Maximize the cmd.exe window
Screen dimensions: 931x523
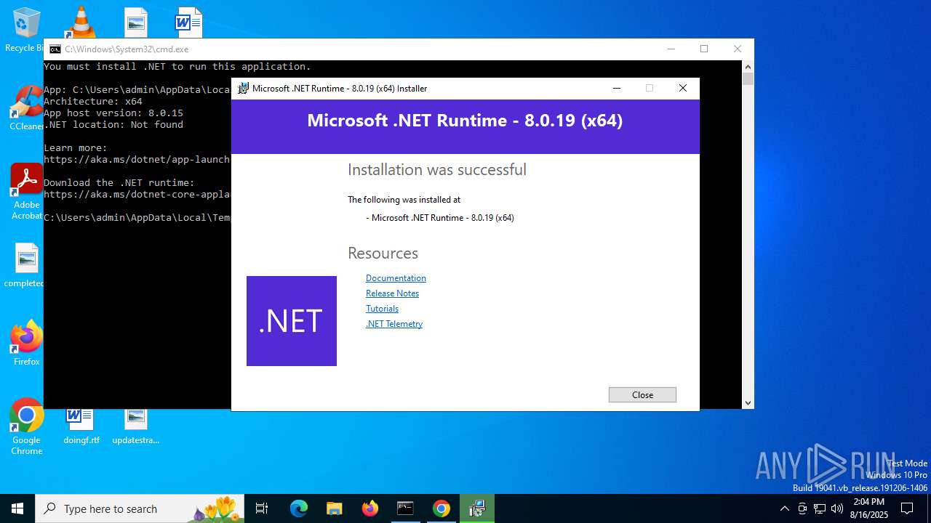[x=704, y=49]
